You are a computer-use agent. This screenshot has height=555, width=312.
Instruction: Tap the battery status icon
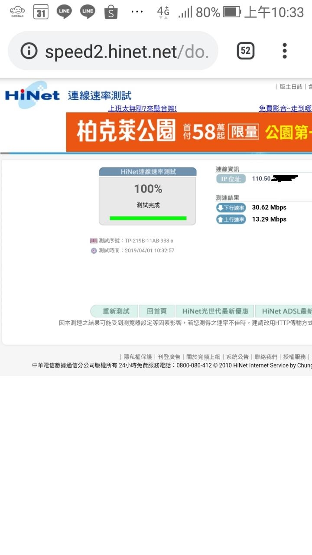tap(232, 12)
